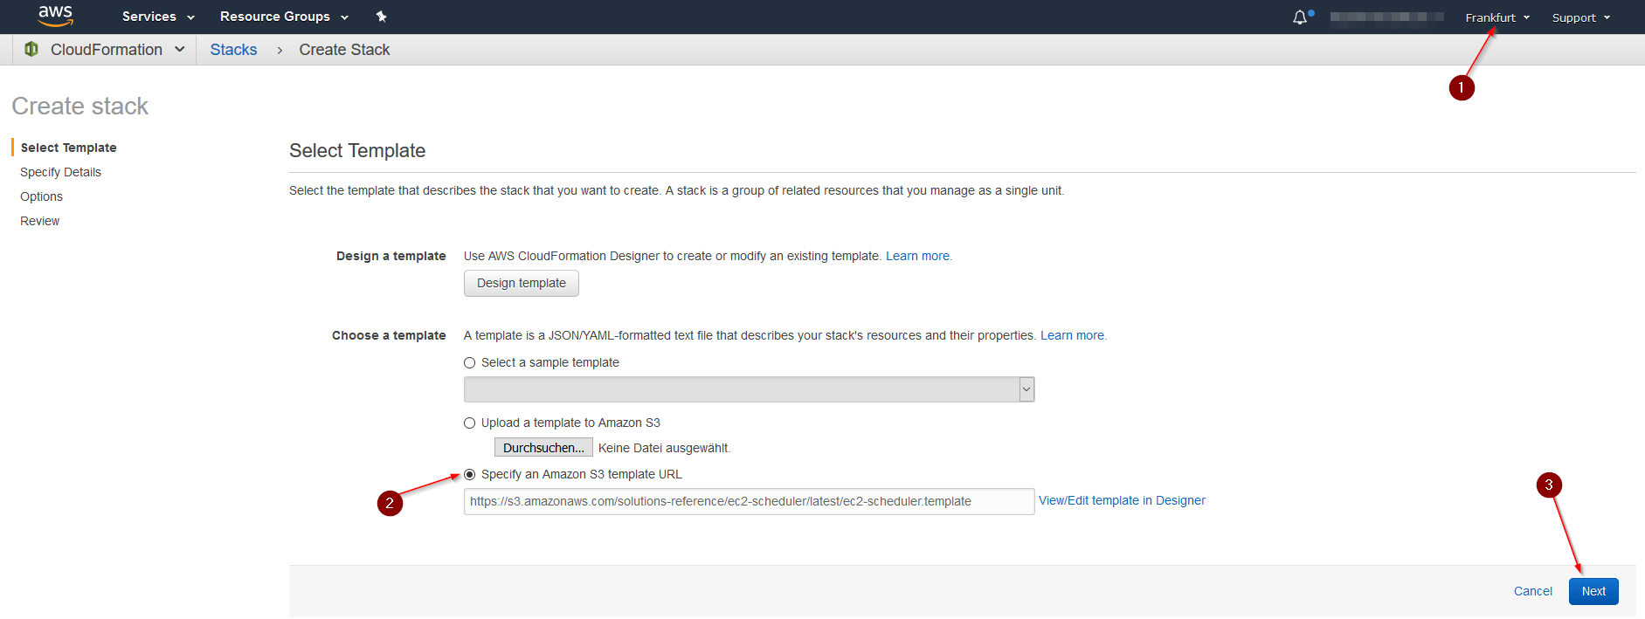Screen dimensions: 1645x619
Task: Go to Specify Details step
Action: (60, 172)
